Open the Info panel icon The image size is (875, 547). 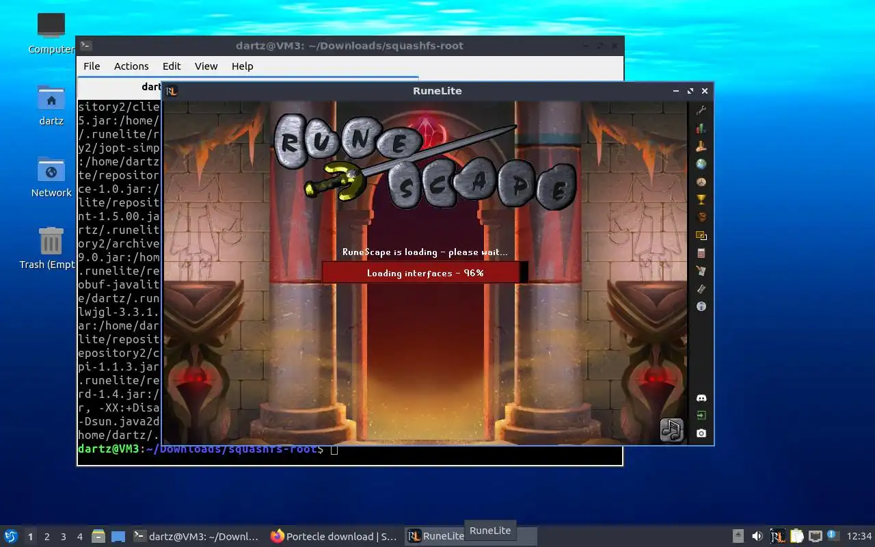click(x=701, y=306)
